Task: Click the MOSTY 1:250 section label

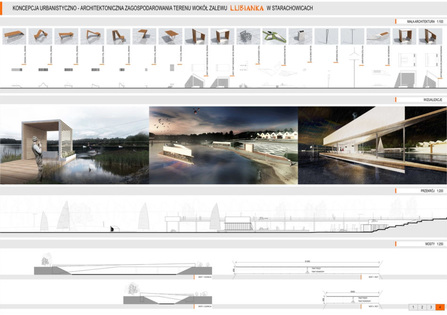Action: [434, 244]
